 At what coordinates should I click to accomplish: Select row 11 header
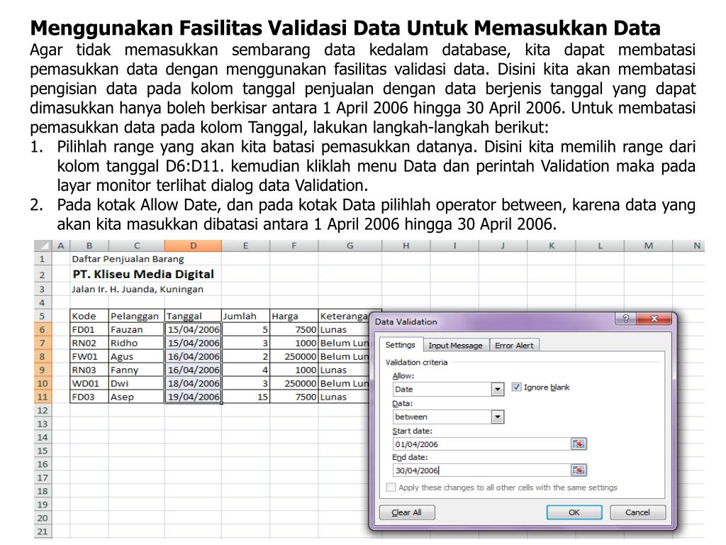43,397
